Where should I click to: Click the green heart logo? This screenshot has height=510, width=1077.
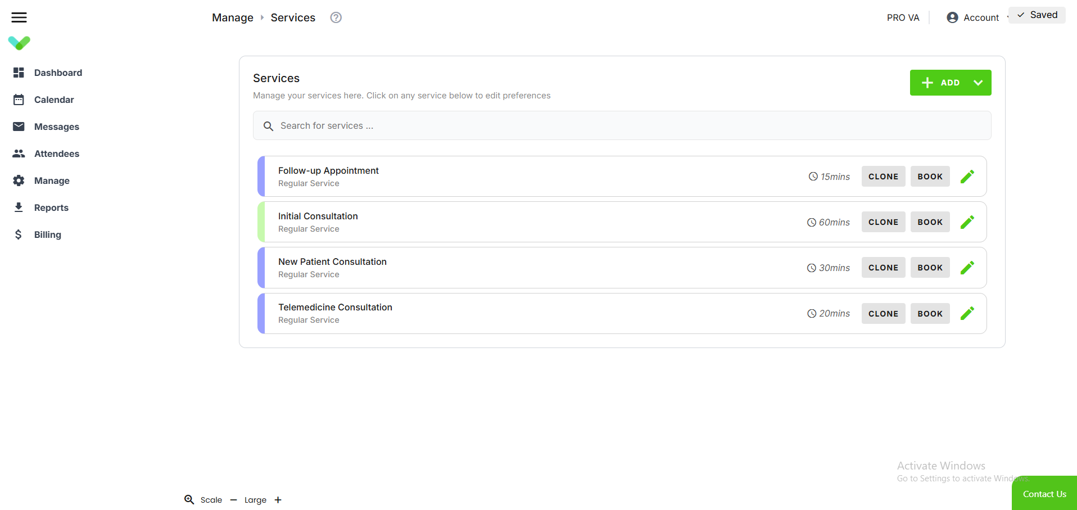[x=19, y=43]
